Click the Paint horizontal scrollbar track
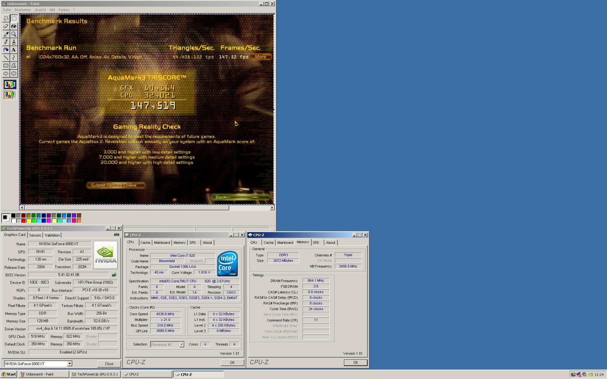Image resolution: width=607 pixels, height=379 pixels. point(250,208)
